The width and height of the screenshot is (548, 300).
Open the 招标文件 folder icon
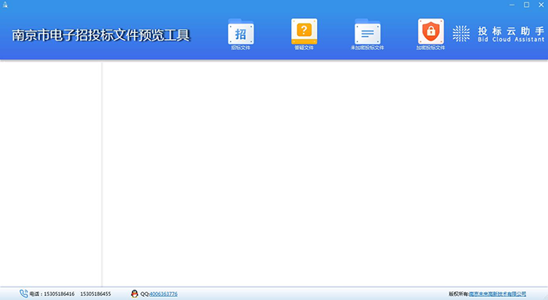pyautogui.click(x=241, y=34)
